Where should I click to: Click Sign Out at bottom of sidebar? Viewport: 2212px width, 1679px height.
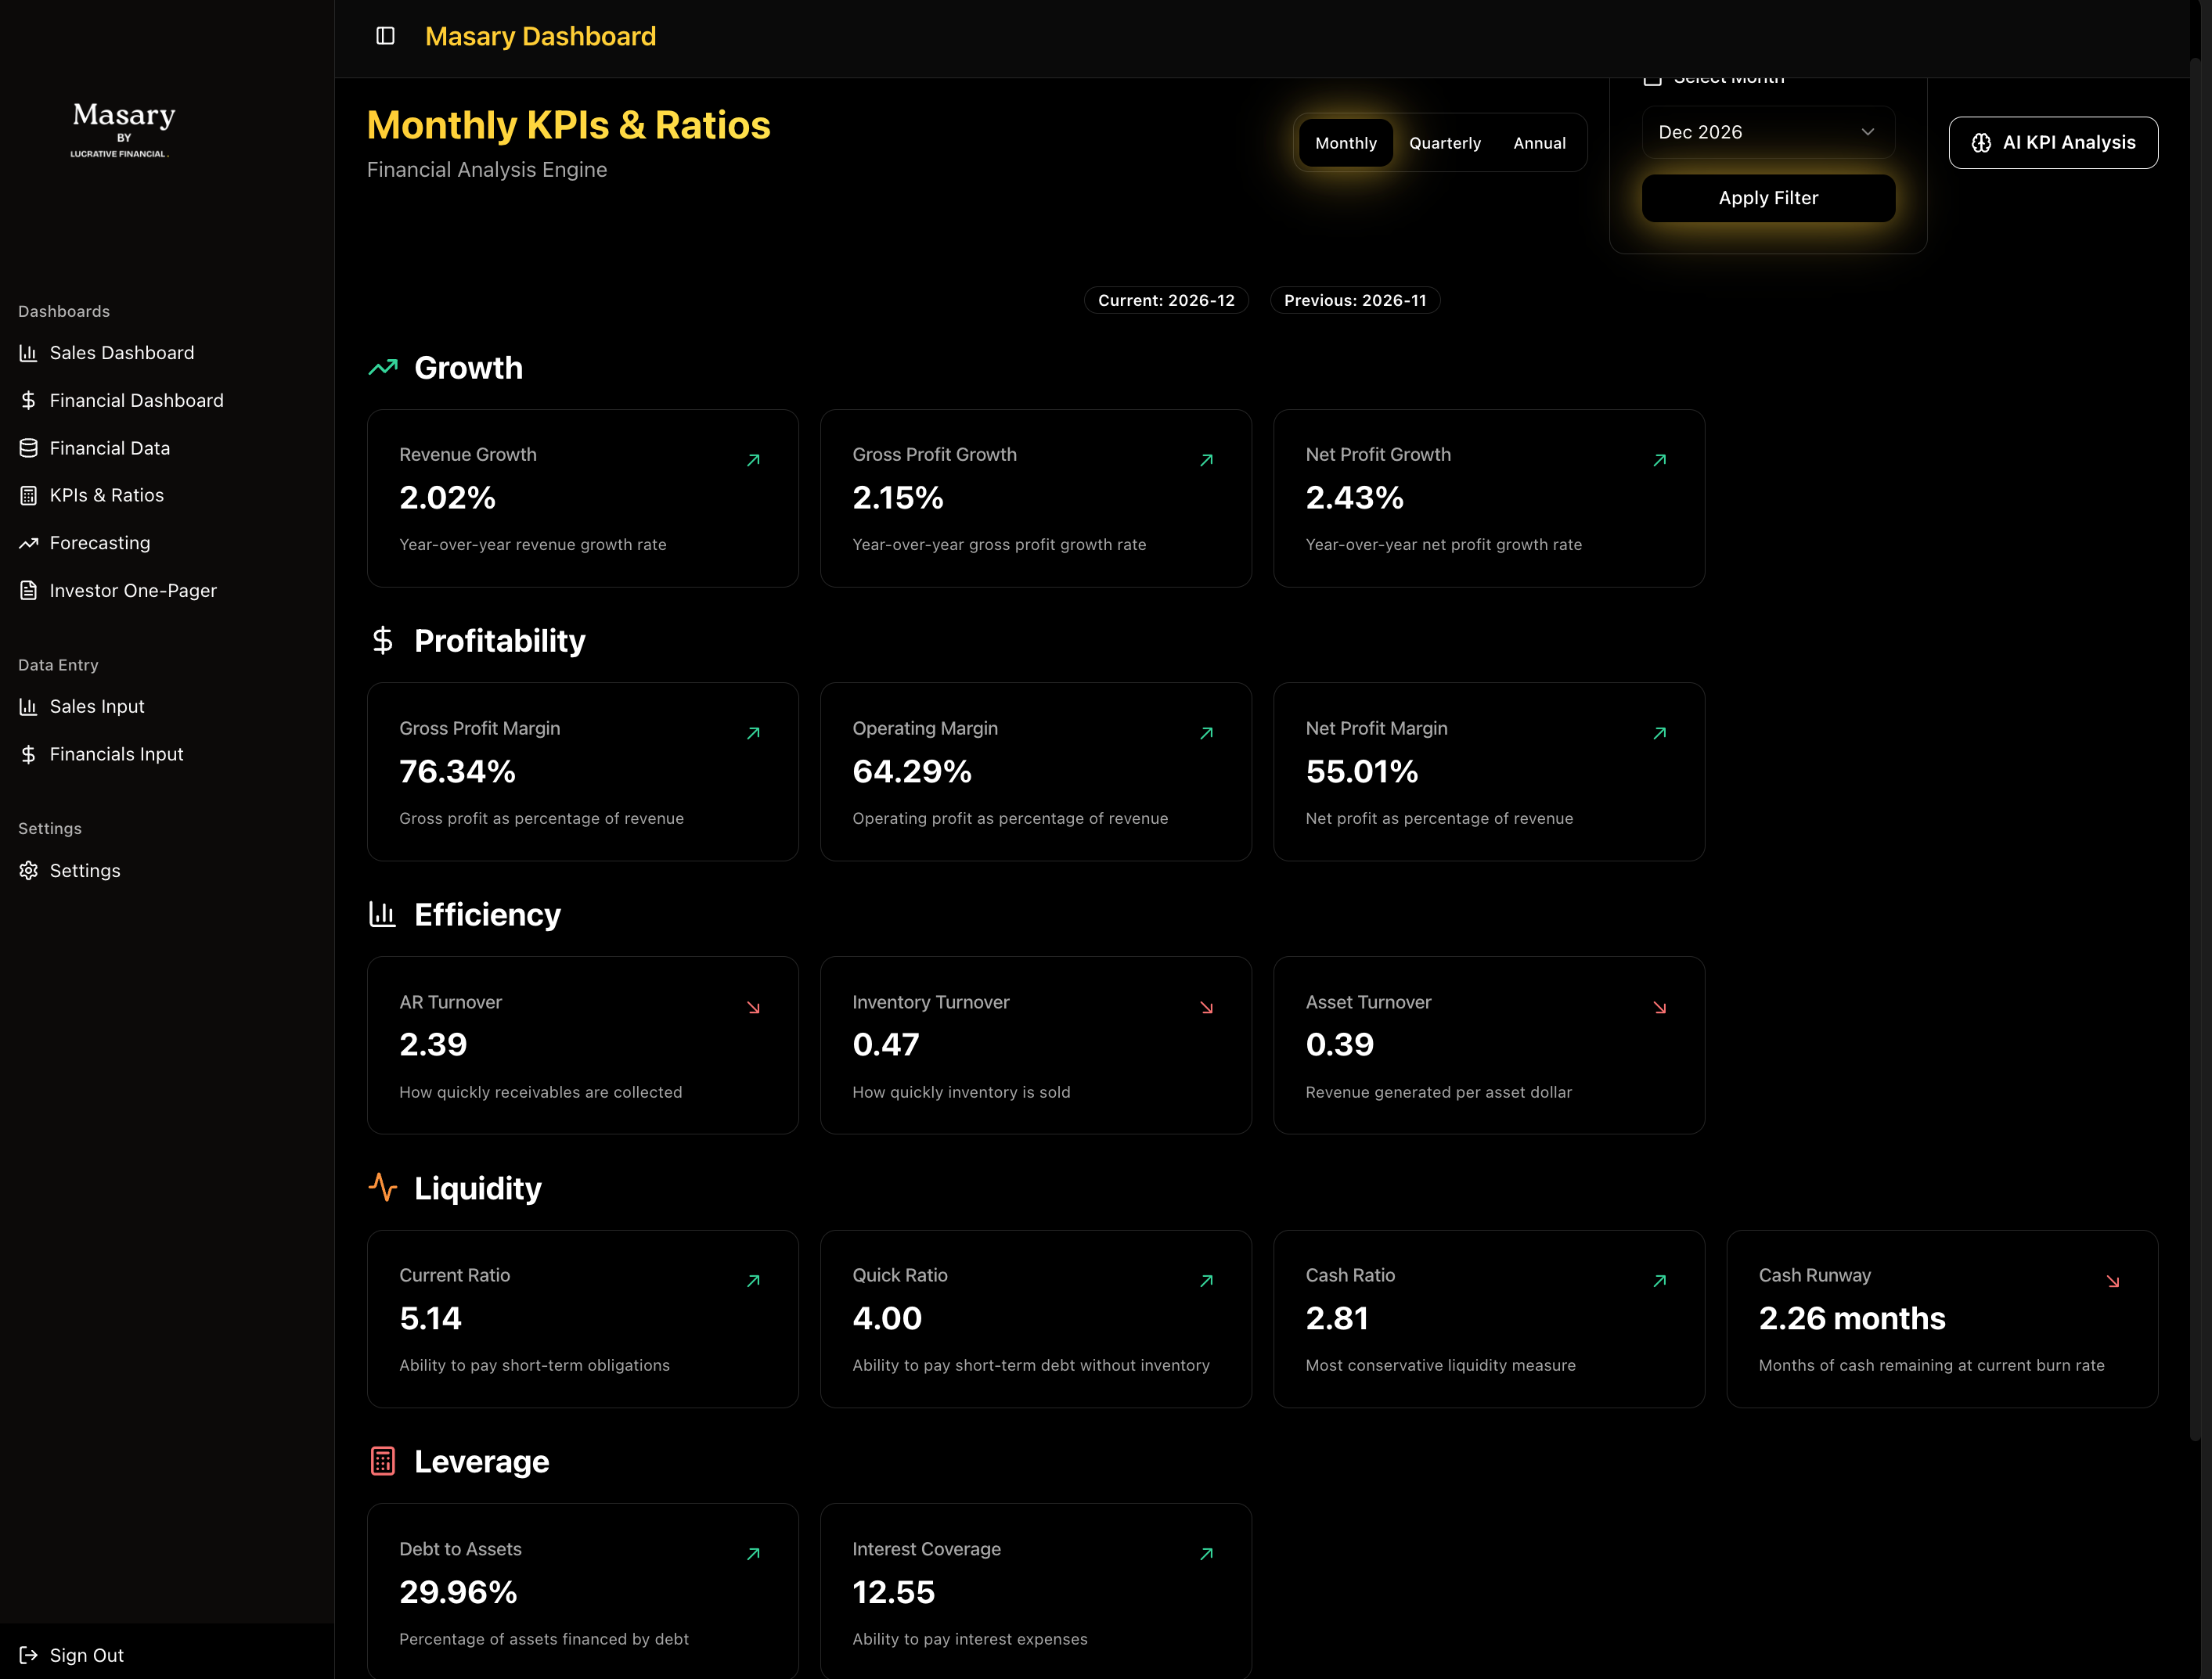86,1655
